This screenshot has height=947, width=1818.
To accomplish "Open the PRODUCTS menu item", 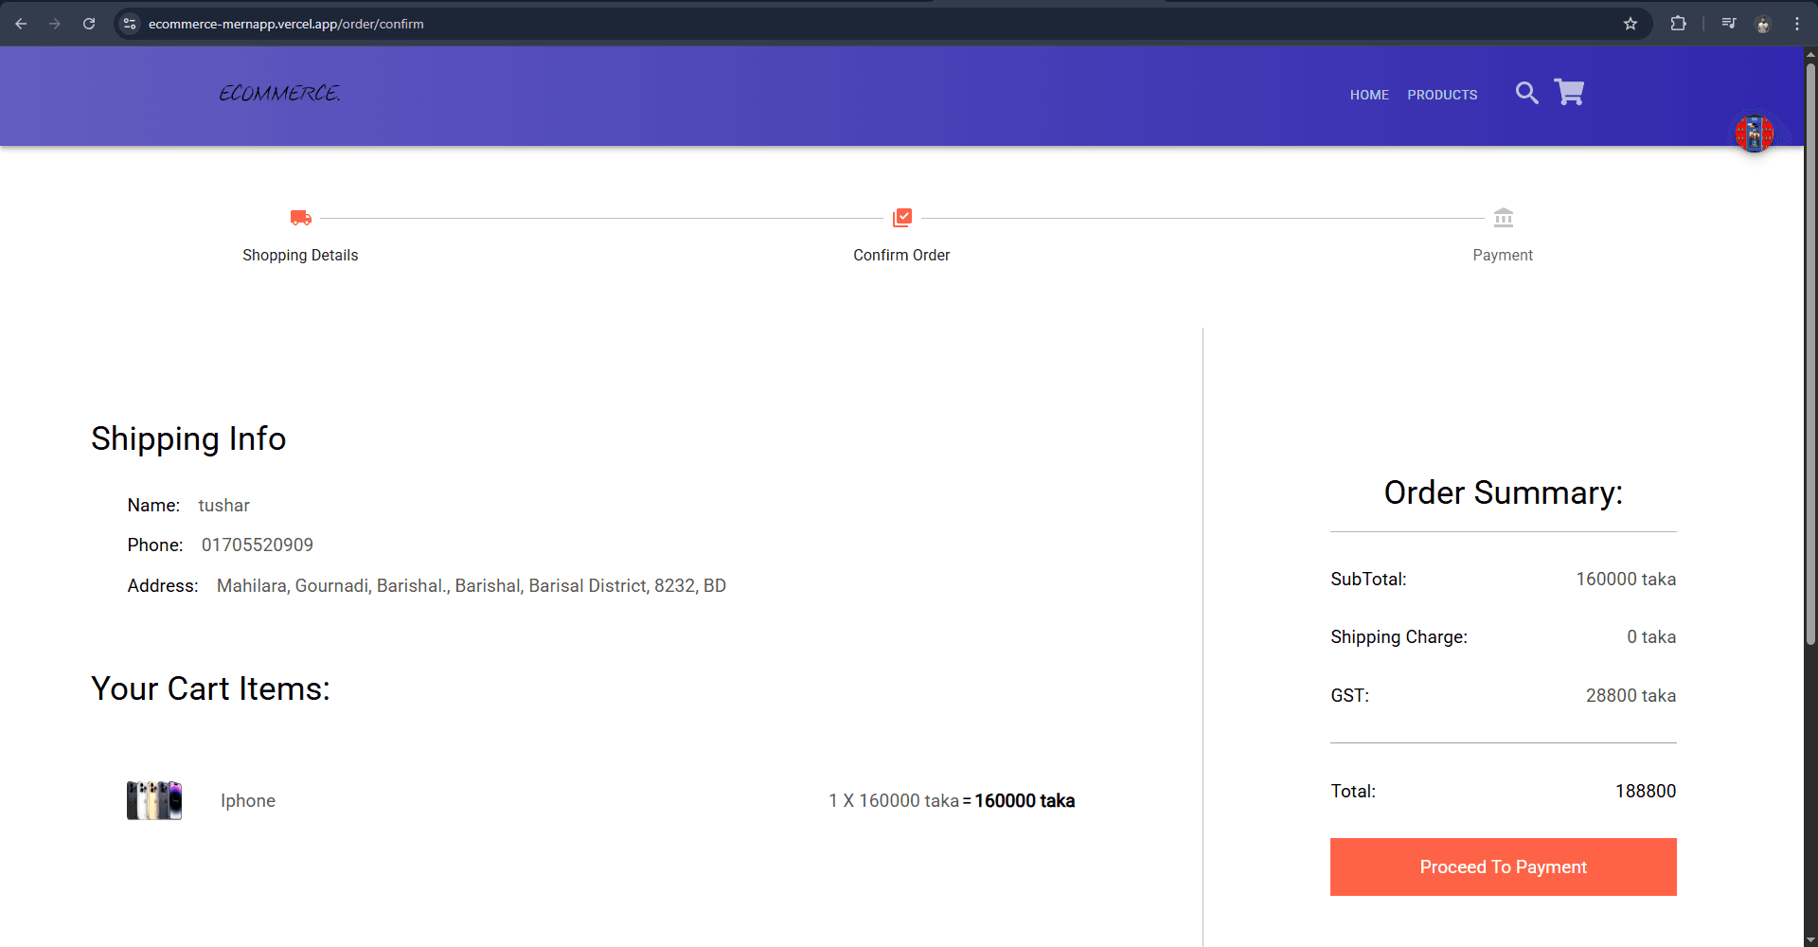I will tap(1442, 95).
